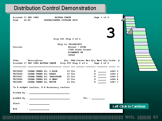The height and width of the screenshot is (121, 162).
Task: Click the BISMARCK ND line
Action: (76, 52)
